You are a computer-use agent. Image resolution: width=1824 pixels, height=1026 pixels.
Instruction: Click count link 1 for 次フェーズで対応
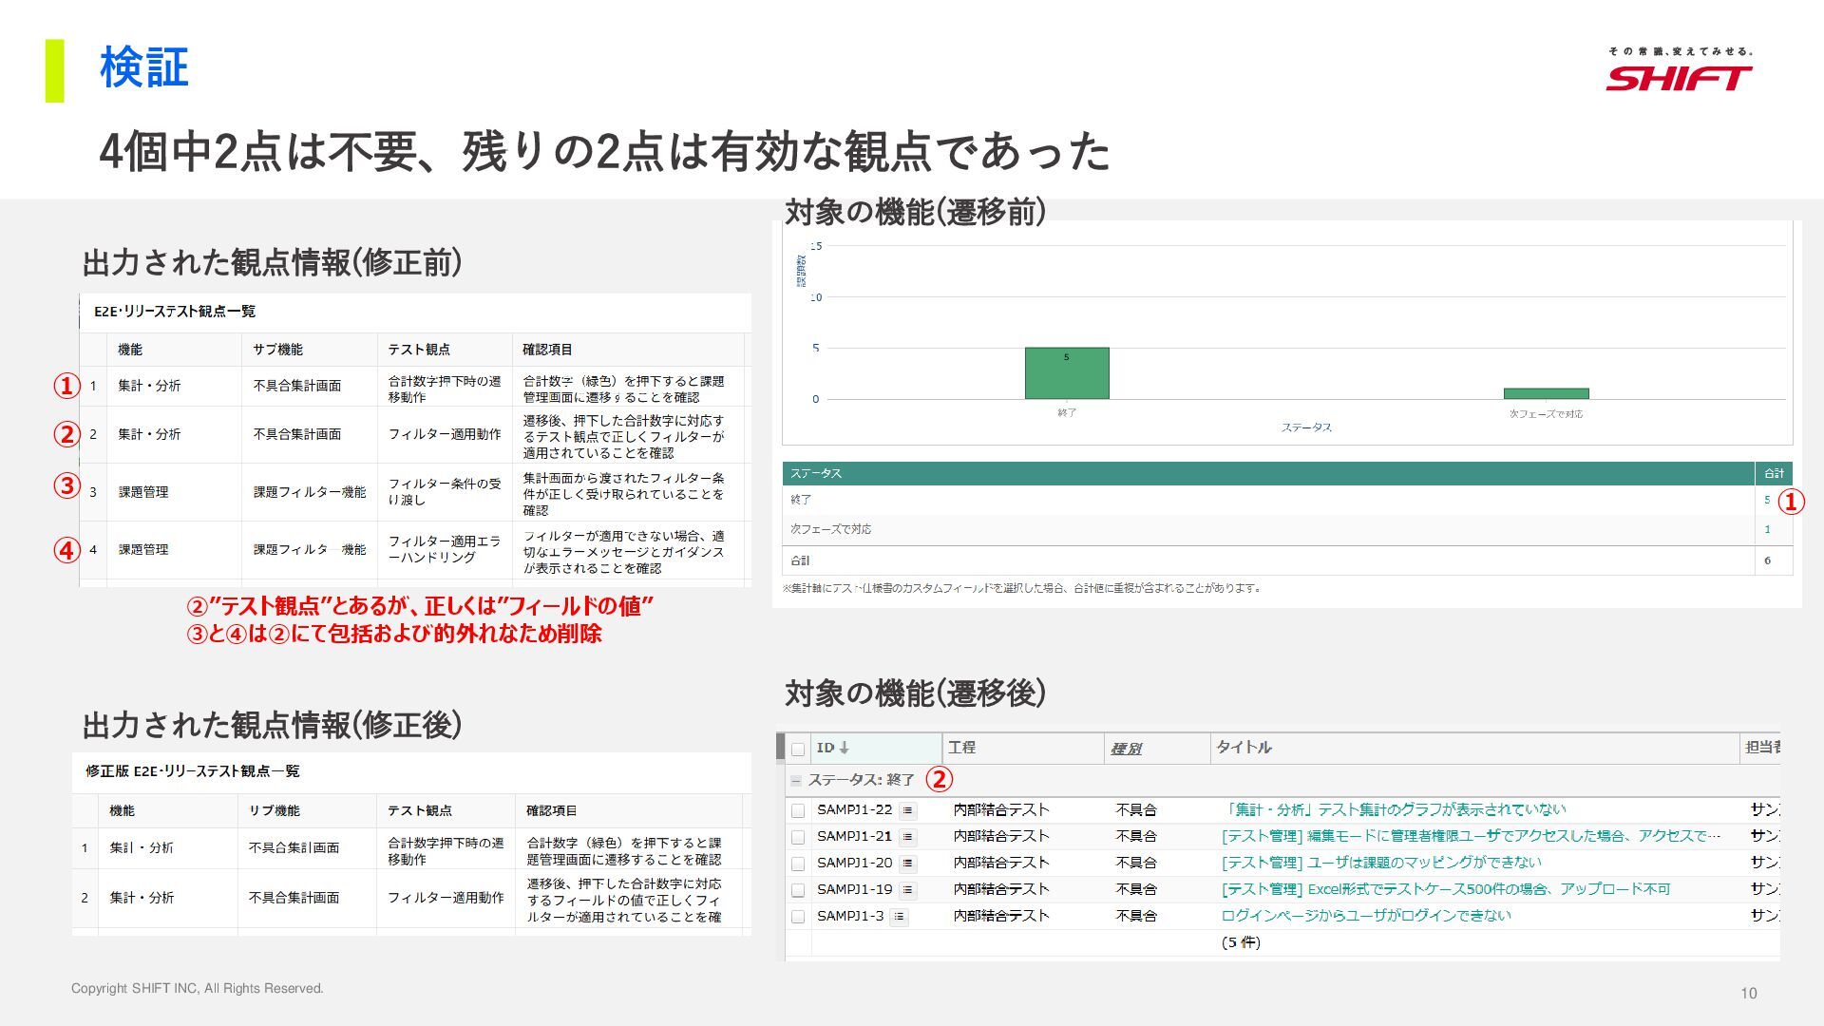pos(1767,529)
